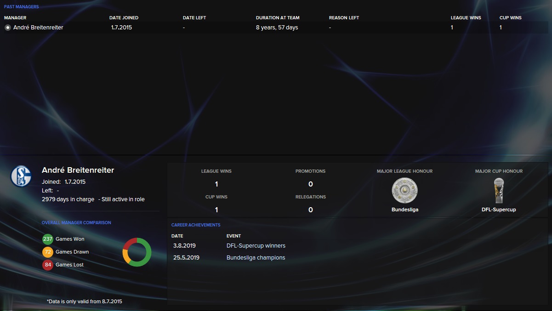The height and width of the screenshot is (311, 552).
Task: Click the Relegations stat label
Action: pyautogui.click(x=310, y=197)
